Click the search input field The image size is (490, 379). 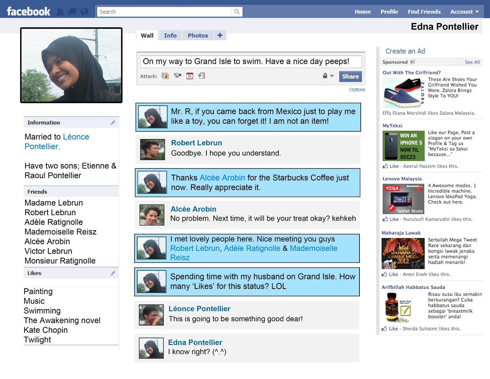pos(164,12)
